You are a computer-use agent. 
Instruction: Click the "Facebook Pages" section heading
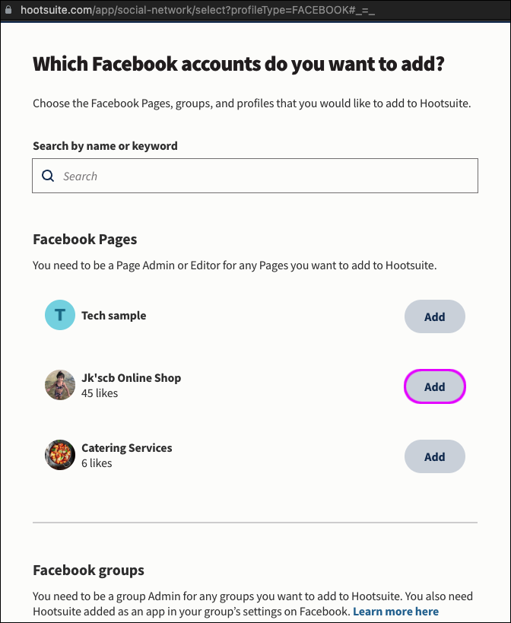click(x=85, y=240)
